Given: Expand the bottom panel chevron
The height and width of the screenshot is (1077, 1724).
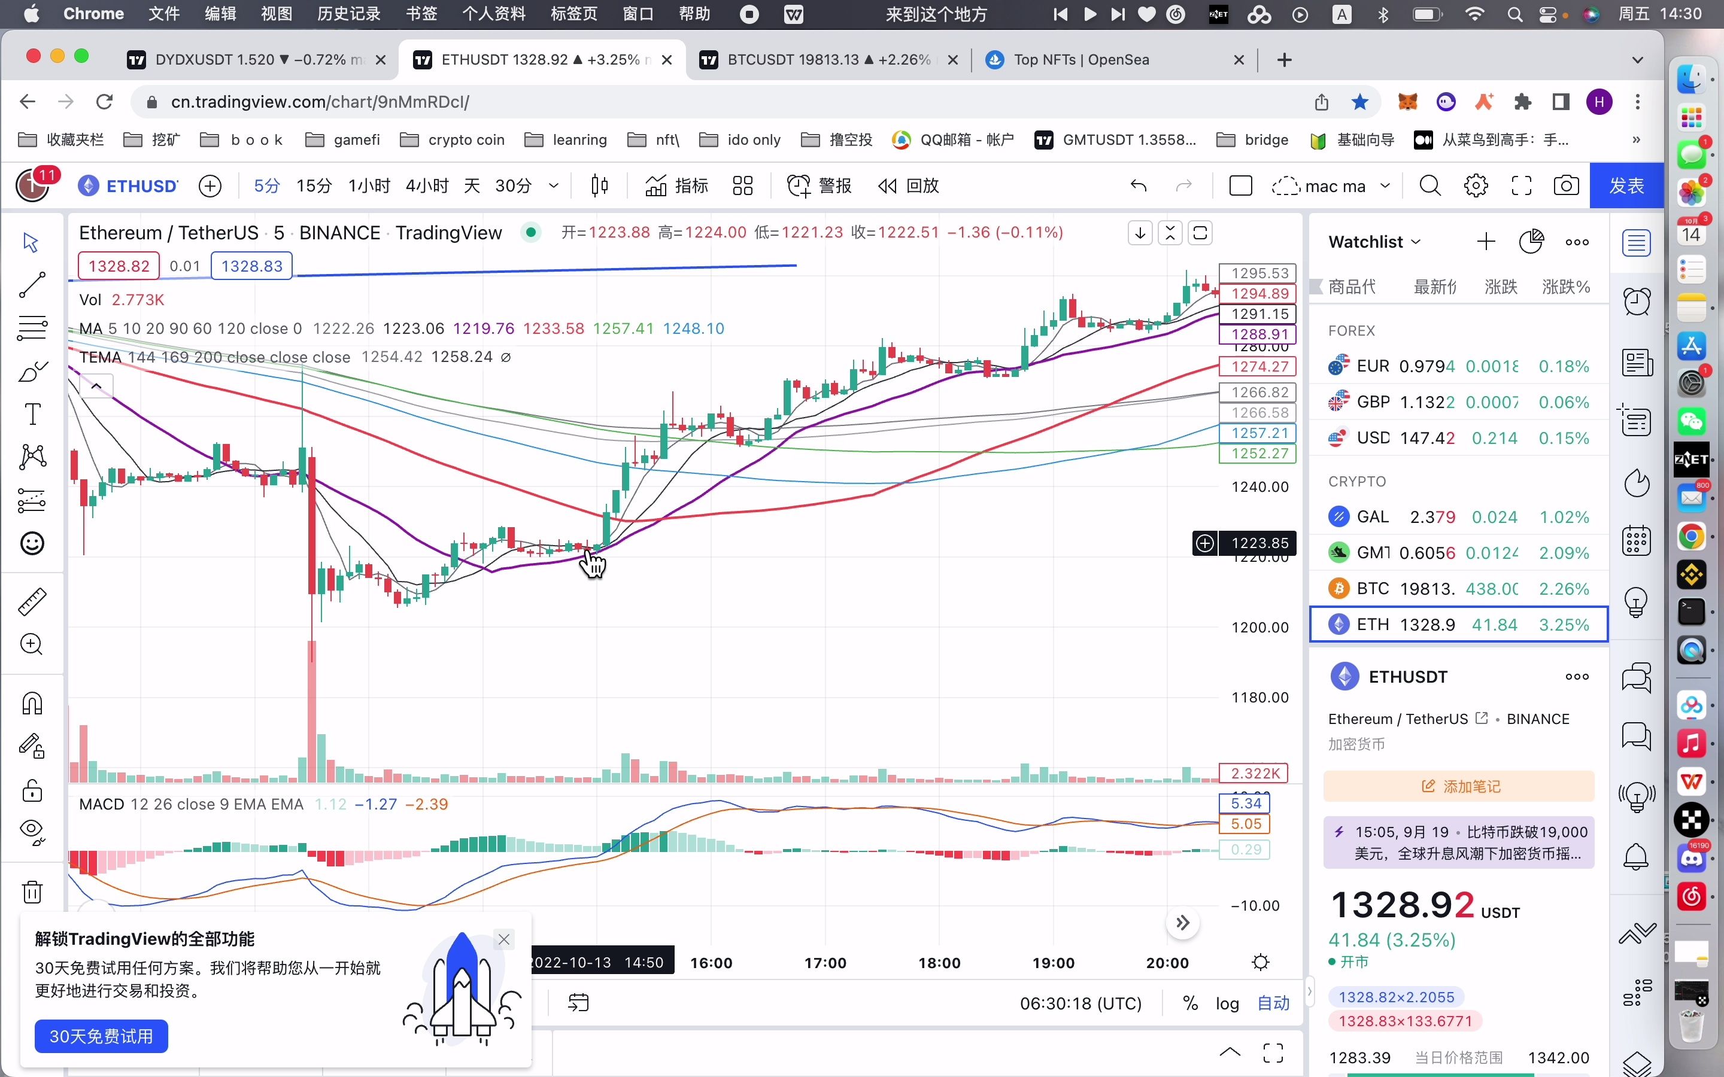Looking at the screenshot, I should (1230, 1052).
